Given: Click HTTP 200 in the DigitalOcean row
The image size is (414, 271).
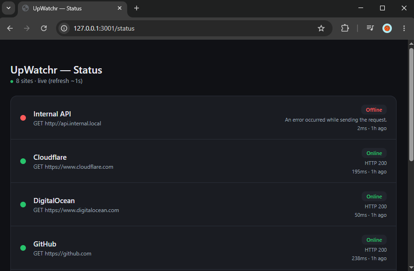Looking at the screenshot, I should pos(375,206).
